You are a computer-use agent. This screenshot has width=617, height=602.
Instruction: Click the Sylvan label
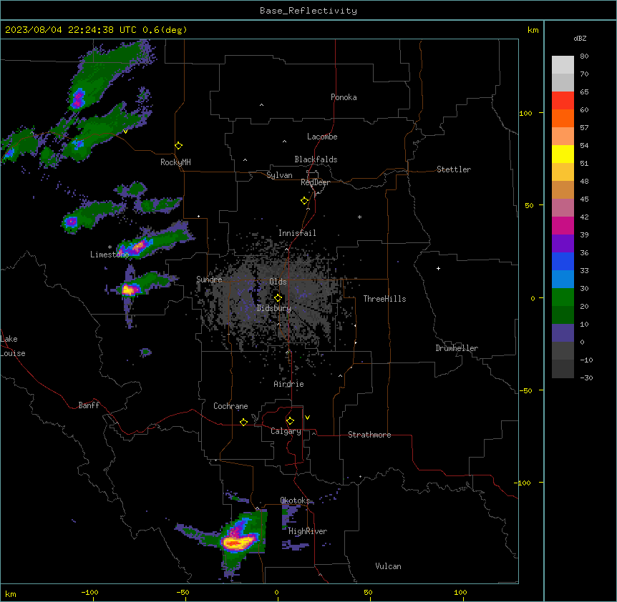[279, 175]
